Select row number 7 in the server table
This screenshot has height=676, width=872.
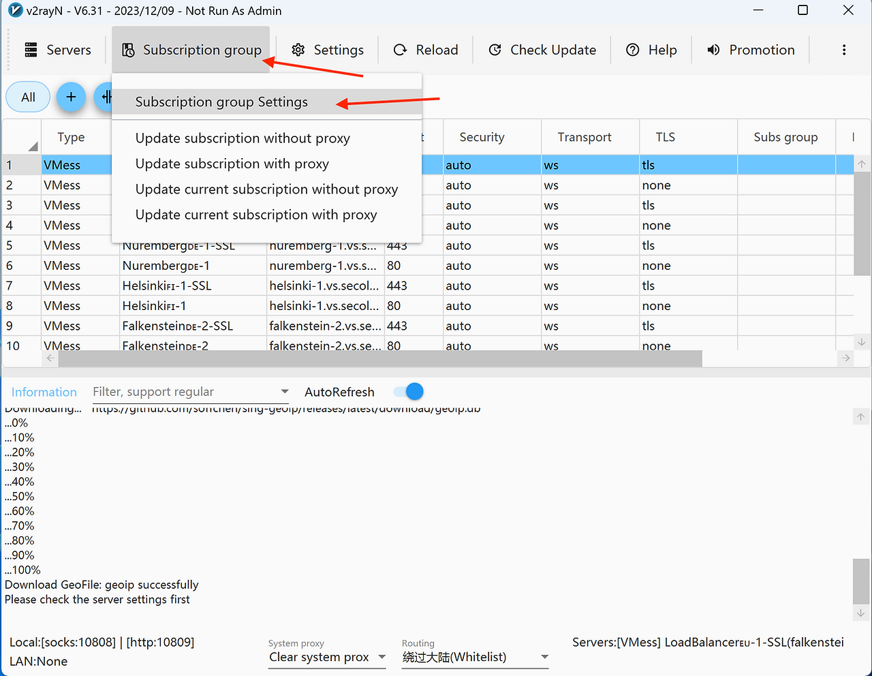click(21, 286)
